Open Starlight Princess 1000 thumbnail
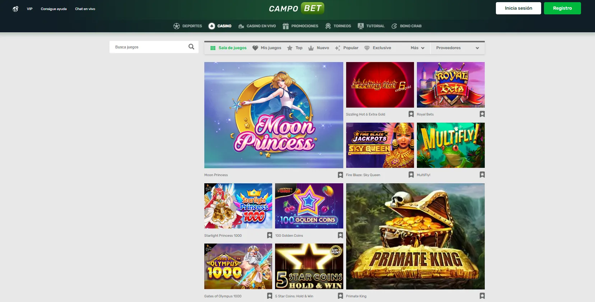The height and width of the screenshot is (302, 595). (238, 206)
